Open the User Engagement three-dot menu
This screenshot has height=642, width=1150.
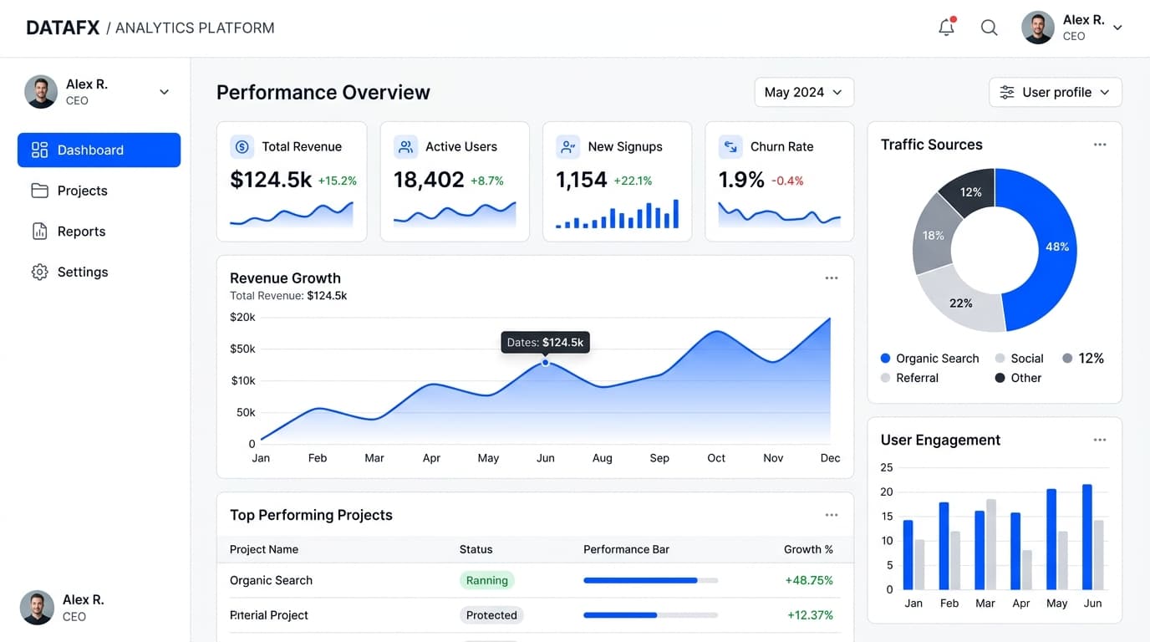(x=1100, y=440)
